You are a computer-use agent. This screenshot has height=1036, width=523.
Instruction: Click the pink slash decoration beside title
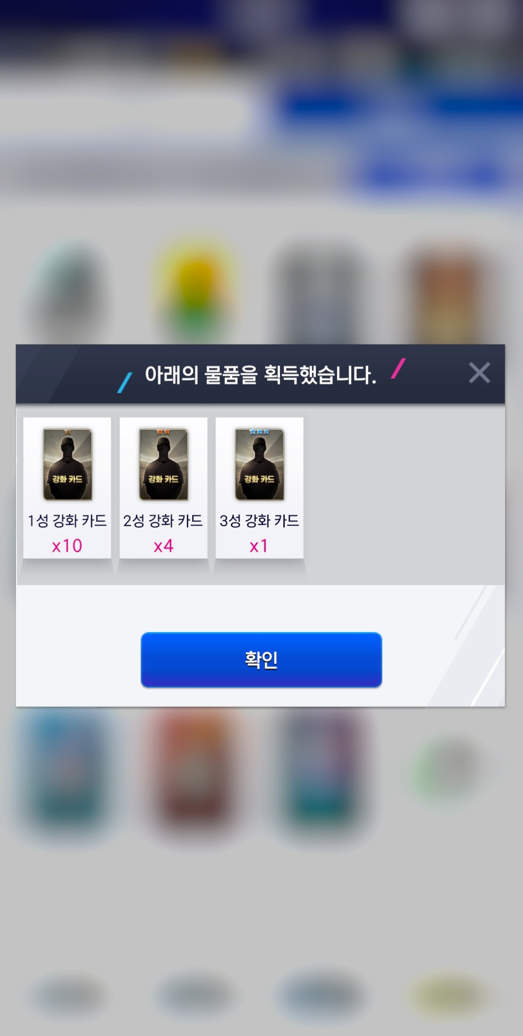(398, 368)
